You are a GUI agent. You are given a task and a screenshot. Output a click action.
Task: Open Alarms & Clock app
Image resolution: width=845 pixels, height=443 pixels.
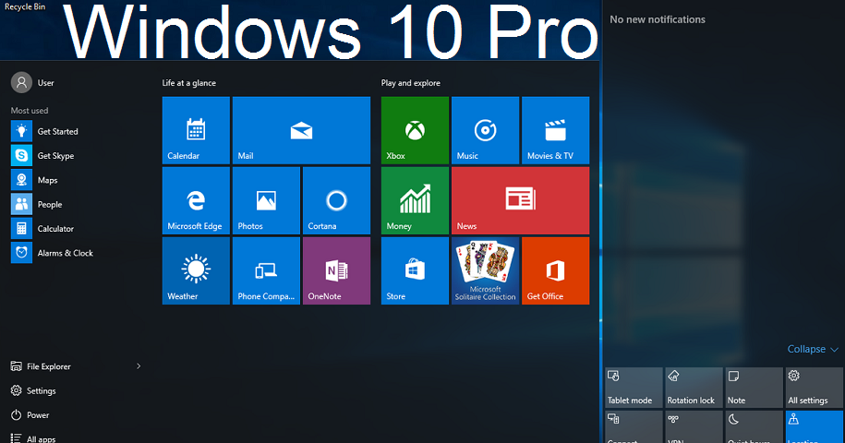click(53, 253)
